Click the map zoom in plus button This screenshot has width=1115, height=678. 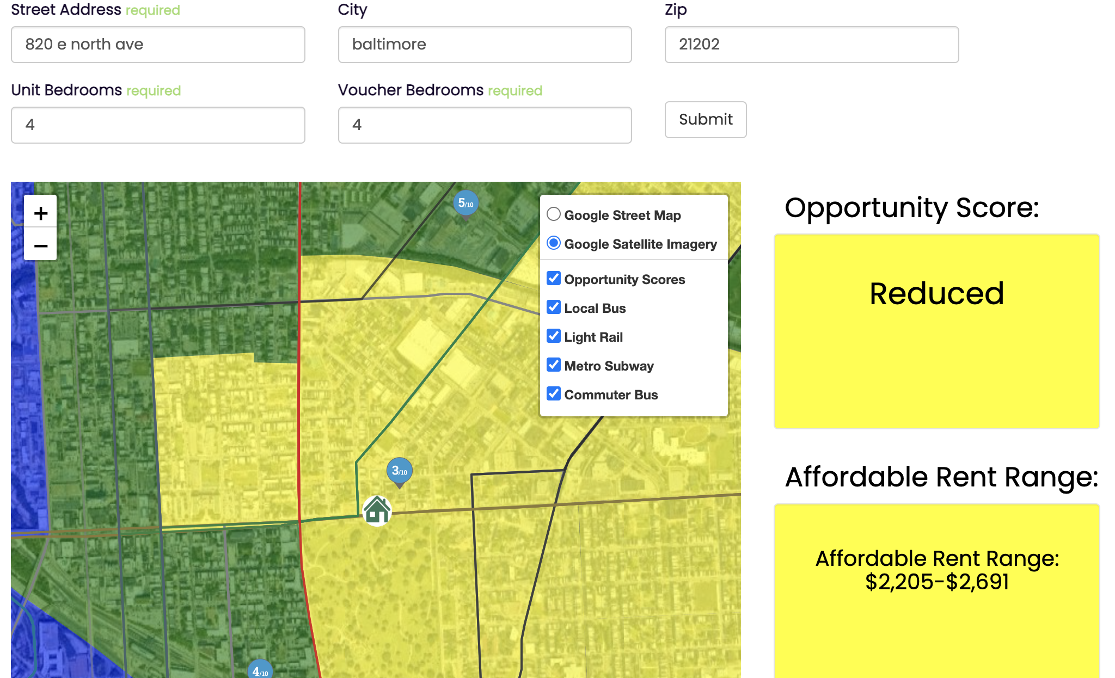40,213
